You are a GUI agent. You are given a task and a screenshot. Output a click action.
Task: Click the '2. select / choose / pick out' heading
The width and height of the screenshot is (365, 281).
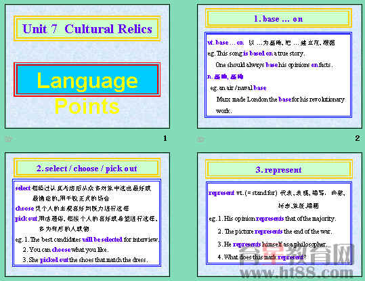pos(87,168)
